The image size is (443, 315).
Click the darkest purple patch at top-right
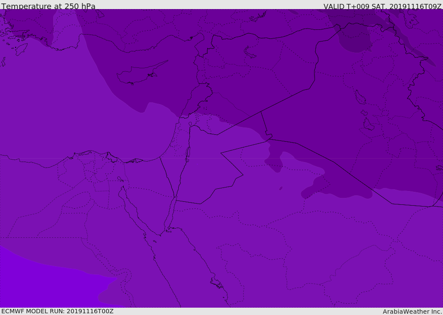pos(355,38)
